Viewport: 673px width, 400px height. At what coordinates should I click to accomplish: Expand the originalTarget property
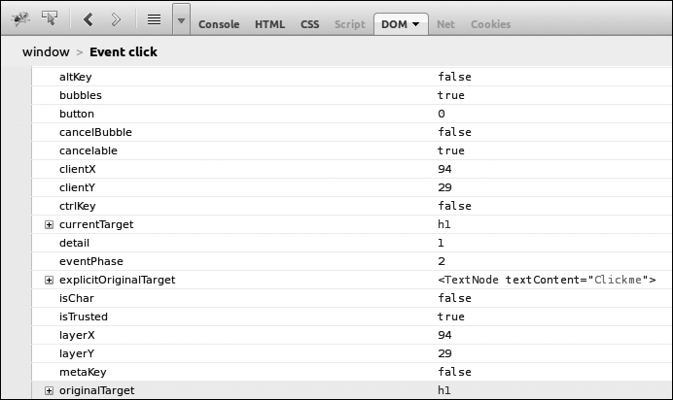click(49, 390)
